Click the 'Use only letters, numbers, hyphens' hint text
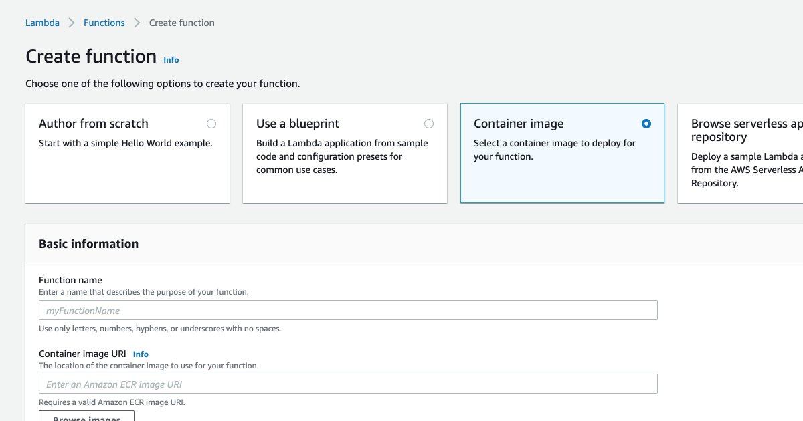The image size is (803, 421). [x=160, y=329]
